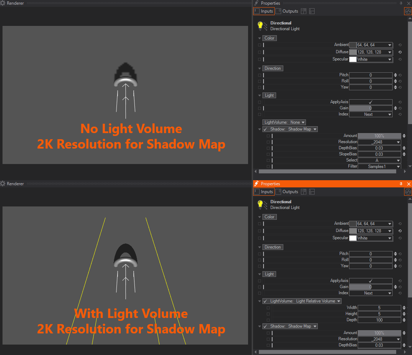Viewport: 412px width, 355px height.
Task: Click the waveform icon in the orange-titled Properties panel
Action: pyautogui.click(x=408, y=192)
